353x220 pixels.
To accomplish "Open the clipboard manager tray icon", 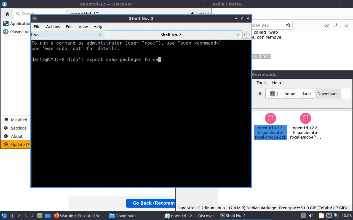I will coord(321,216).
